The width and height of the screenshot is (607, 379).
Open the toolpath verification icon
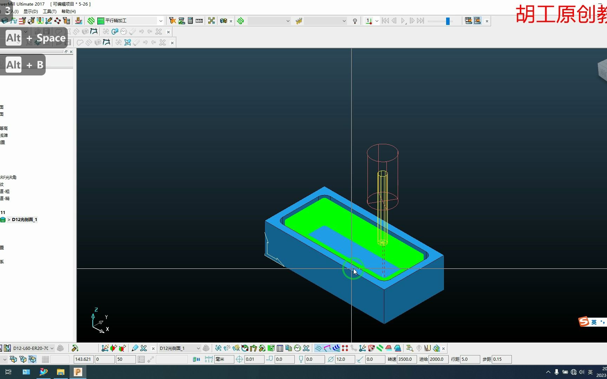(x=182, y=21)
